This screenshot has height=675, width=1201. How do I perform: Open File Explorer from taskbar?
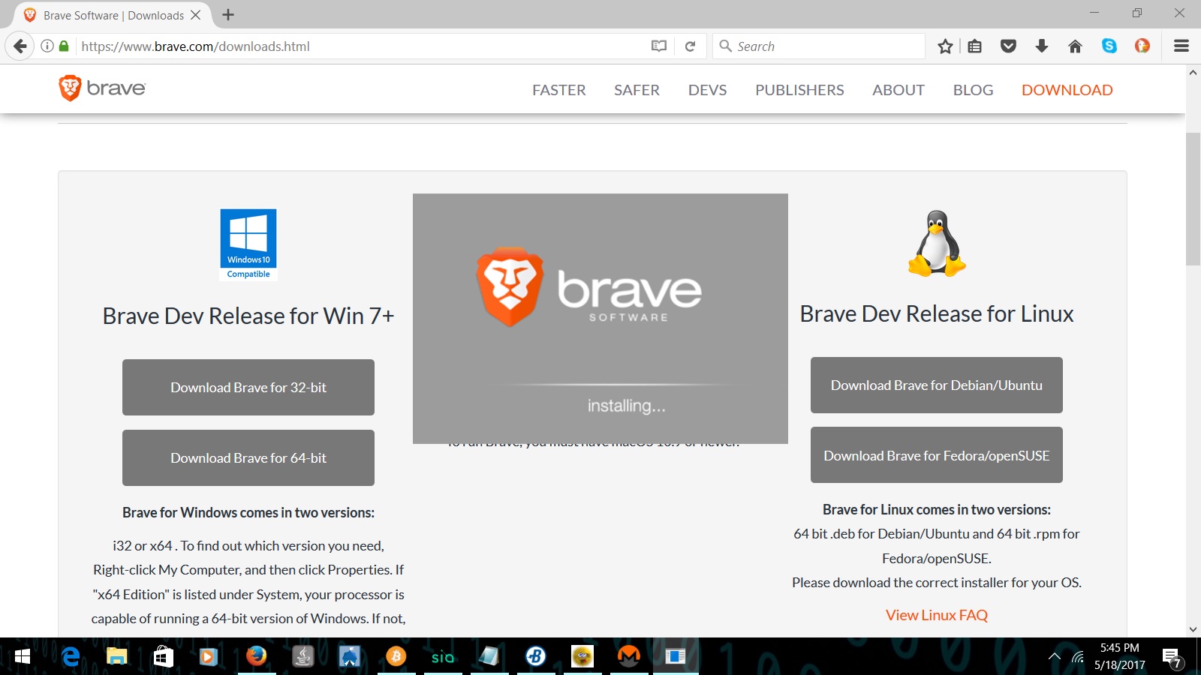pyautogui.click(x=116, y=656)
